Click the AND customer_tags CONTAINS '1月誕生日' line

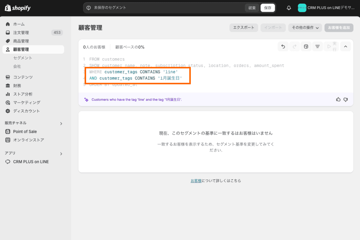tap(136, 78)
